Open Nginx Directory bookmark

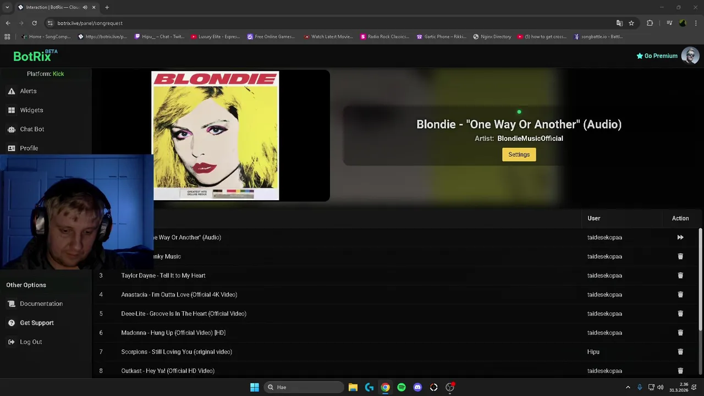[x=492, y=37]
